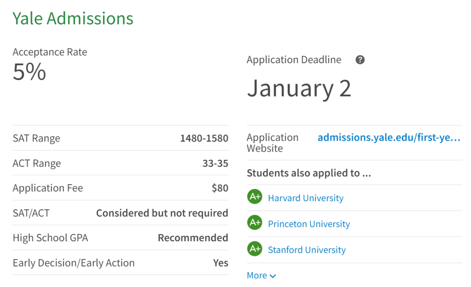Click the High School GPA Recommended value
Viewport: 471px width, 287px height.
193,238
